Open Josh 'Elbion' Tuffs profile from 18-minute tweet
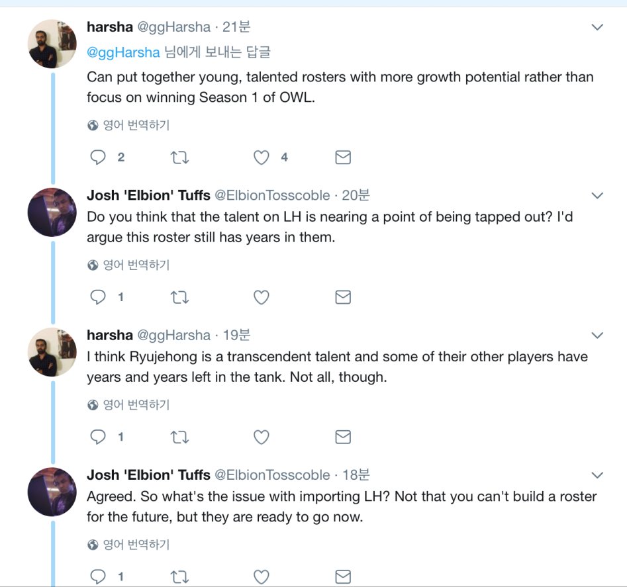 148,475
